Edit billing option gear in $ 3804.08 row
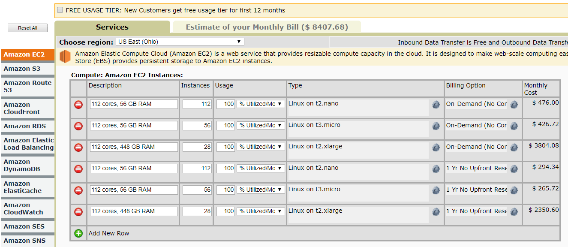The width and height of the screenshot is (568, 247). tap(514, 148)
